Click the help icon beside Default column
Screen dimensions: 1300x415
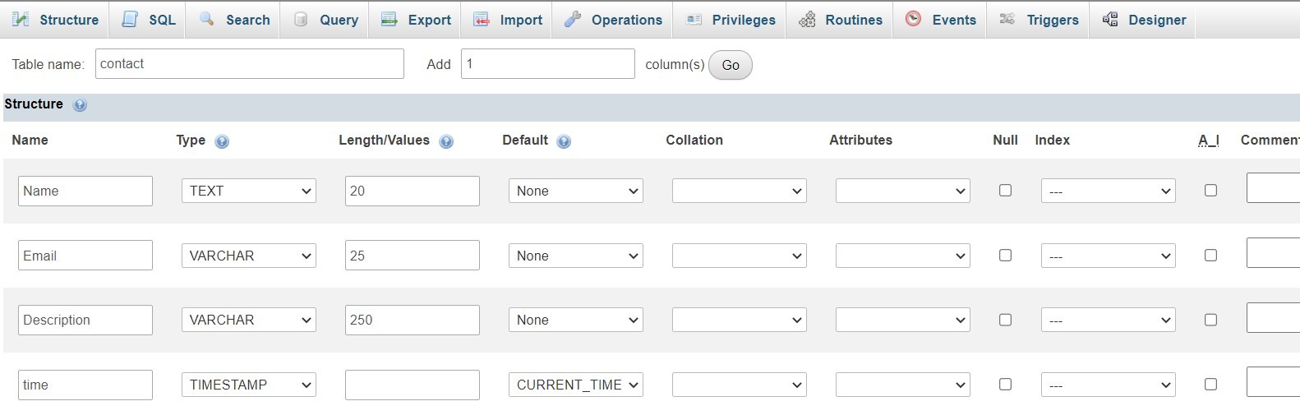[x=564, y=141]
